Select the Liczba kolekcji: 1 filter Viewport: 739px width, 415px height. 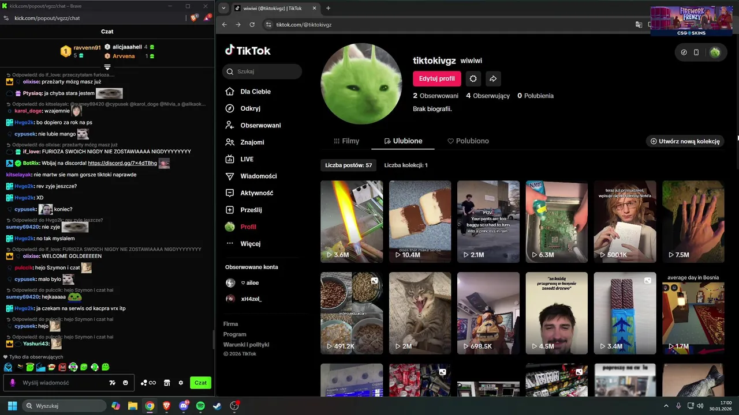pyautogui.click(x=406, y=165)
